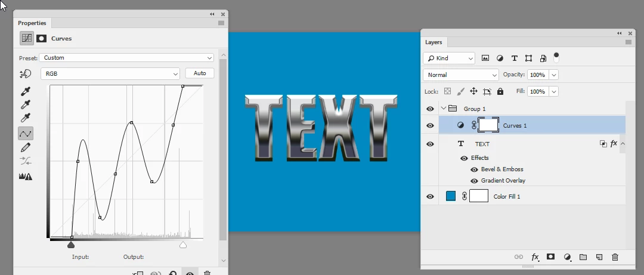Select the black point eyedropper

coord(26,91)
